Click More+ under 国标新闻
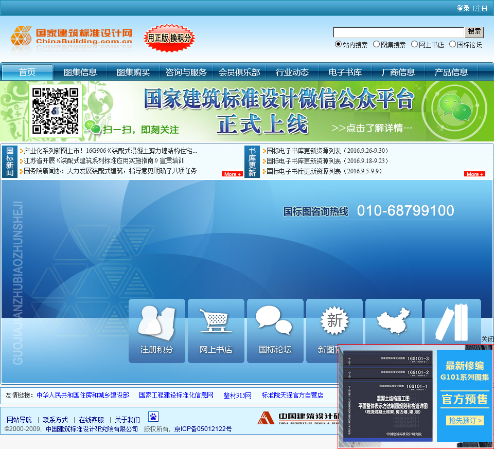 click(x=232, y=174)
